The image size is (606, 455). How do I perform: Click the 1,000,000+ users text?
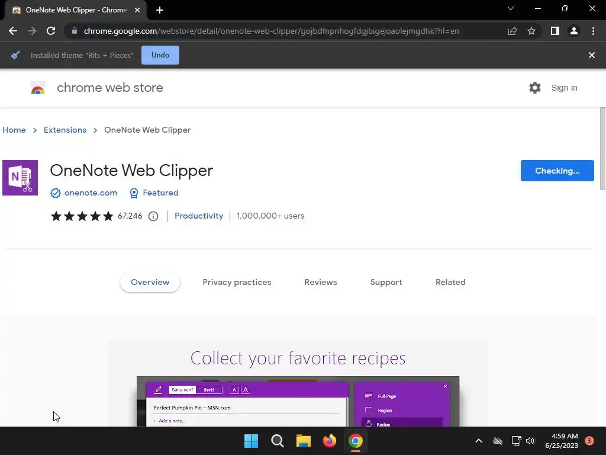(x=270, y=216)
